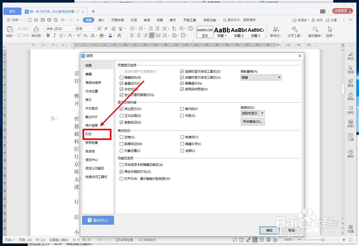Image resolution: width=359 pixels, height=246 pixels.
Task: Switch to the 插入 ribbon tab
Action: [x=101, y=20]
